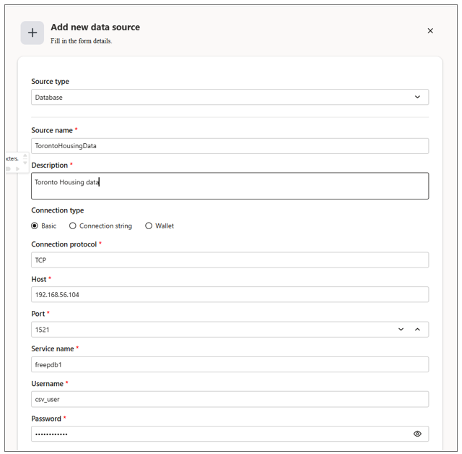The height and width of the screenshot is (454, 462).
Task: Open the Source type dropdown
Action: [x=230, y=97]
